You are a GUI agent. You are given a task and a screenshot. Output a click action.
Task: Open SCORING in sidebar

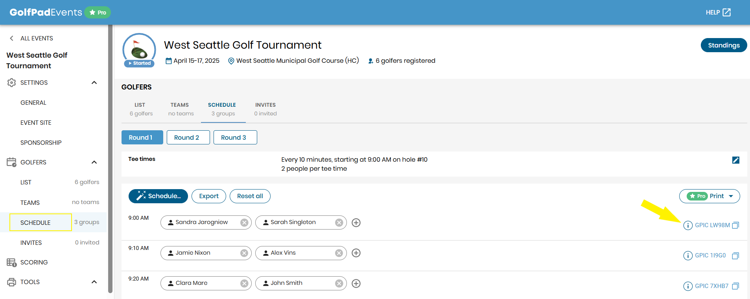(34, 263)
